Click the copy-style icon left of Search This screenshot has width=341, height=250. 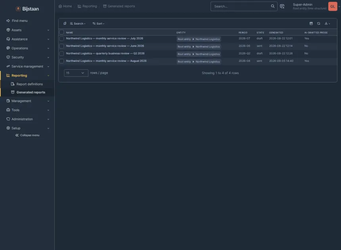(x=65, y=23)
